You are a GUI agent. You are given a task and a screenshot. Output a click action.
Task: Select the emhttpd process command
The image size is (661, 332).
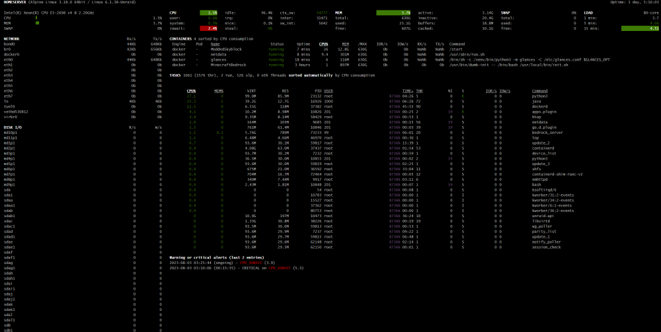(x=539, y=180)
